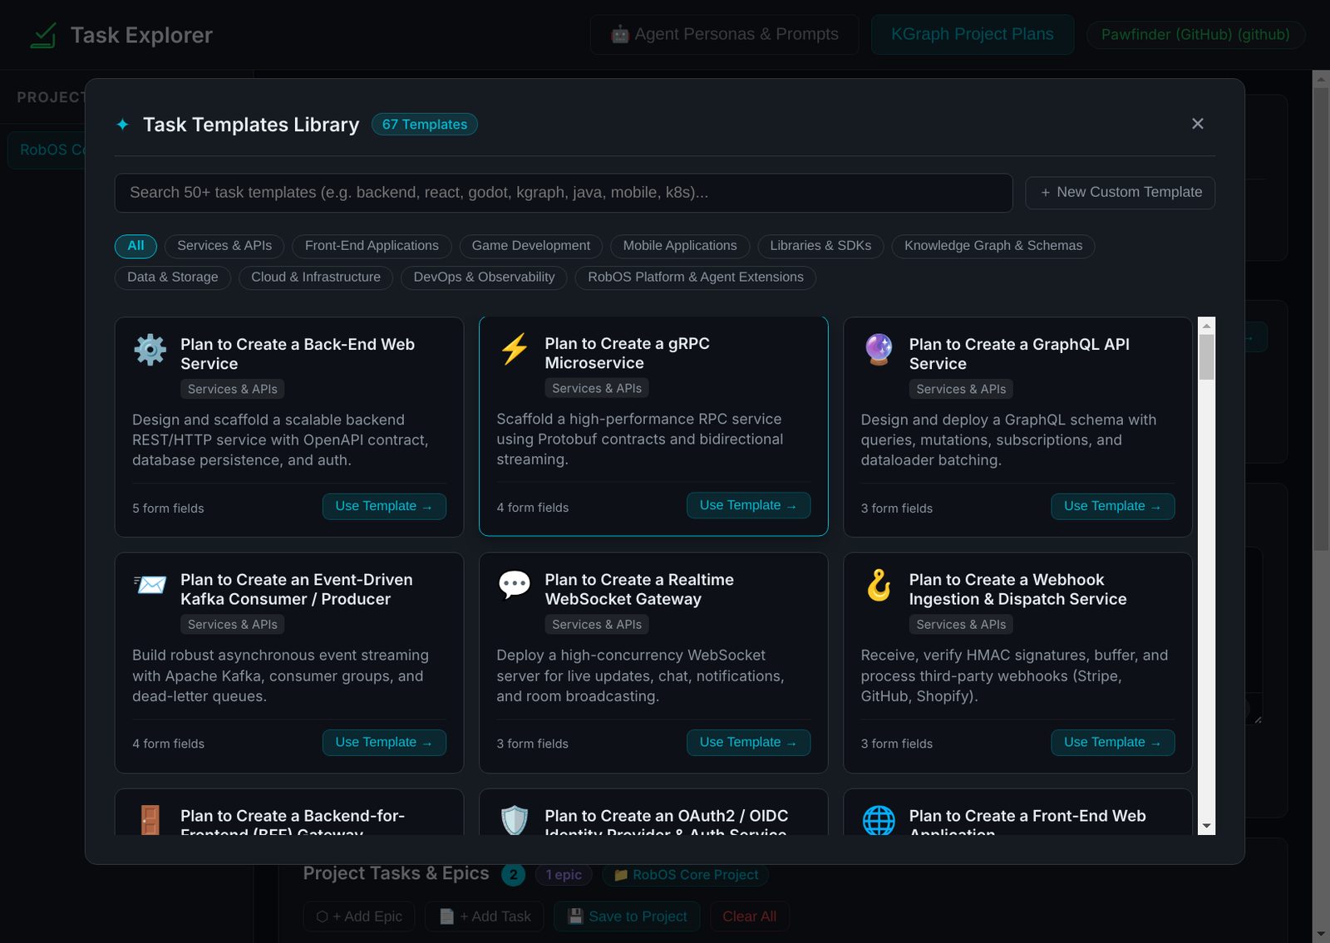Filter by Cloud & Infrastructure category

[316, 277]
